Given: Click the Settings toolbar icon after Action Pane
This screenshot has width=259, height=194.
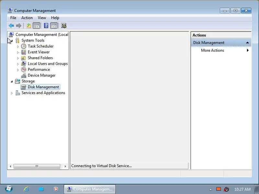Looking at the screenshot, I should pyautogui.click(x=64, y=26).
